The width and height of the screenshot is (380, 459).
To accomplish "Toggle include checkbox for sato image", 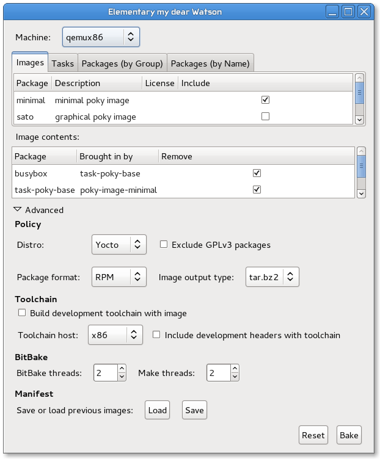I will 265,117.
